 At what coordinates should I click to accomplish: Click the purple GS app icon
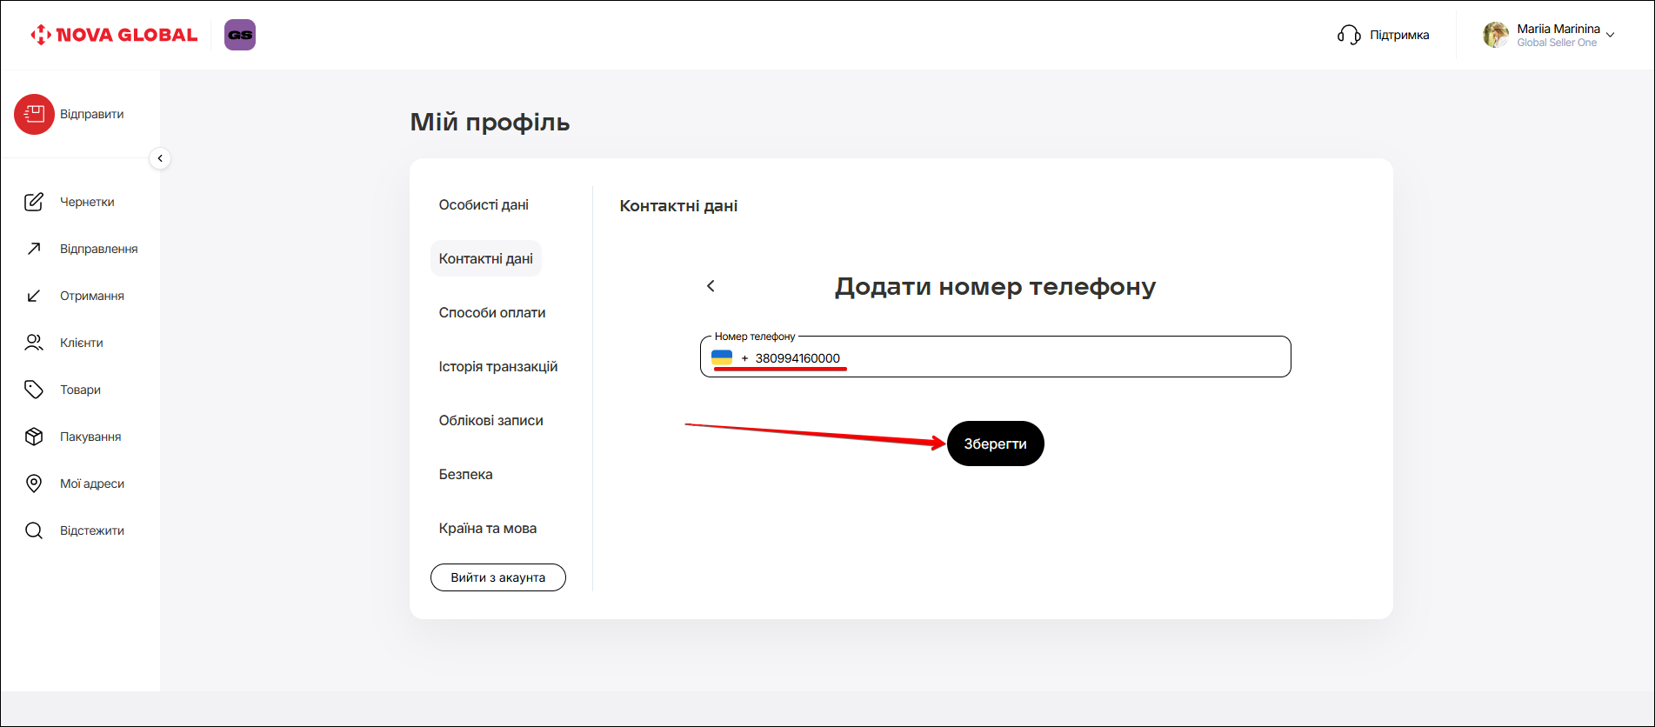pos(240,35)
